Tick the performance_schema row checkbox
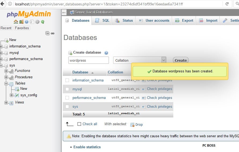 [x=67, y=98]
